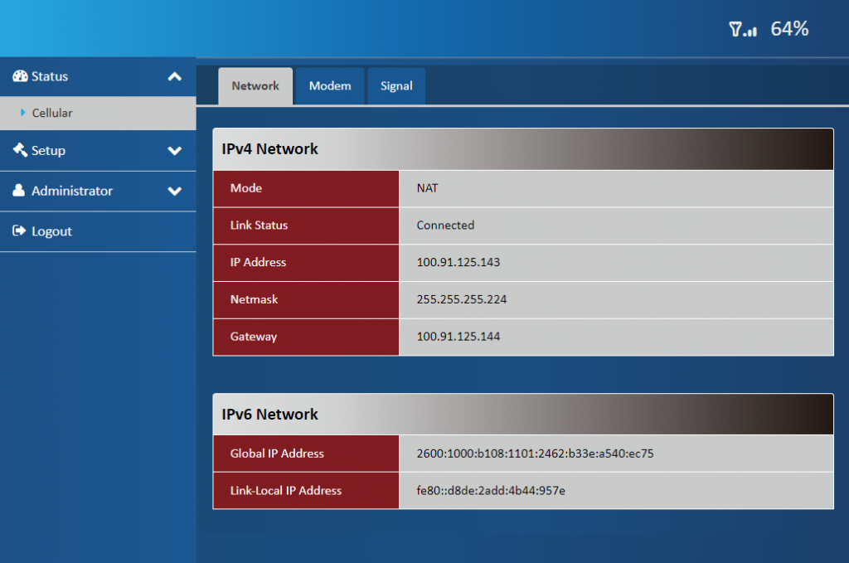Viewport: 849px width, 563px height.
Task: Expand the Administrator section chevron
Action: pyautogui.click(x=174, y=191)
